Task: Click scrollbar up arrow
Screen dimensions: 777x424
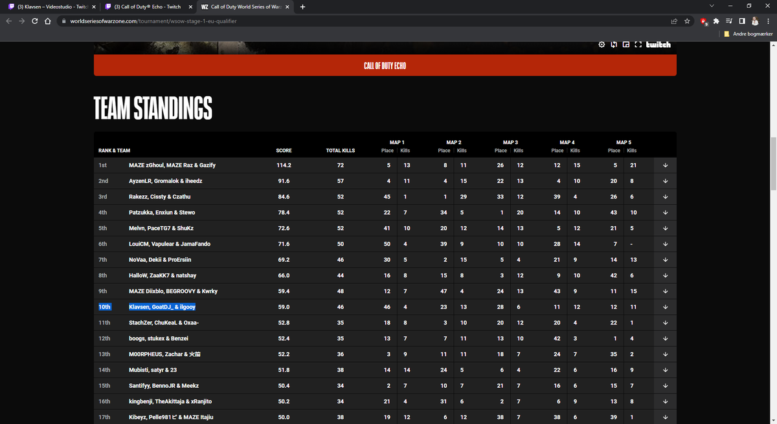Action: (773, 46)
